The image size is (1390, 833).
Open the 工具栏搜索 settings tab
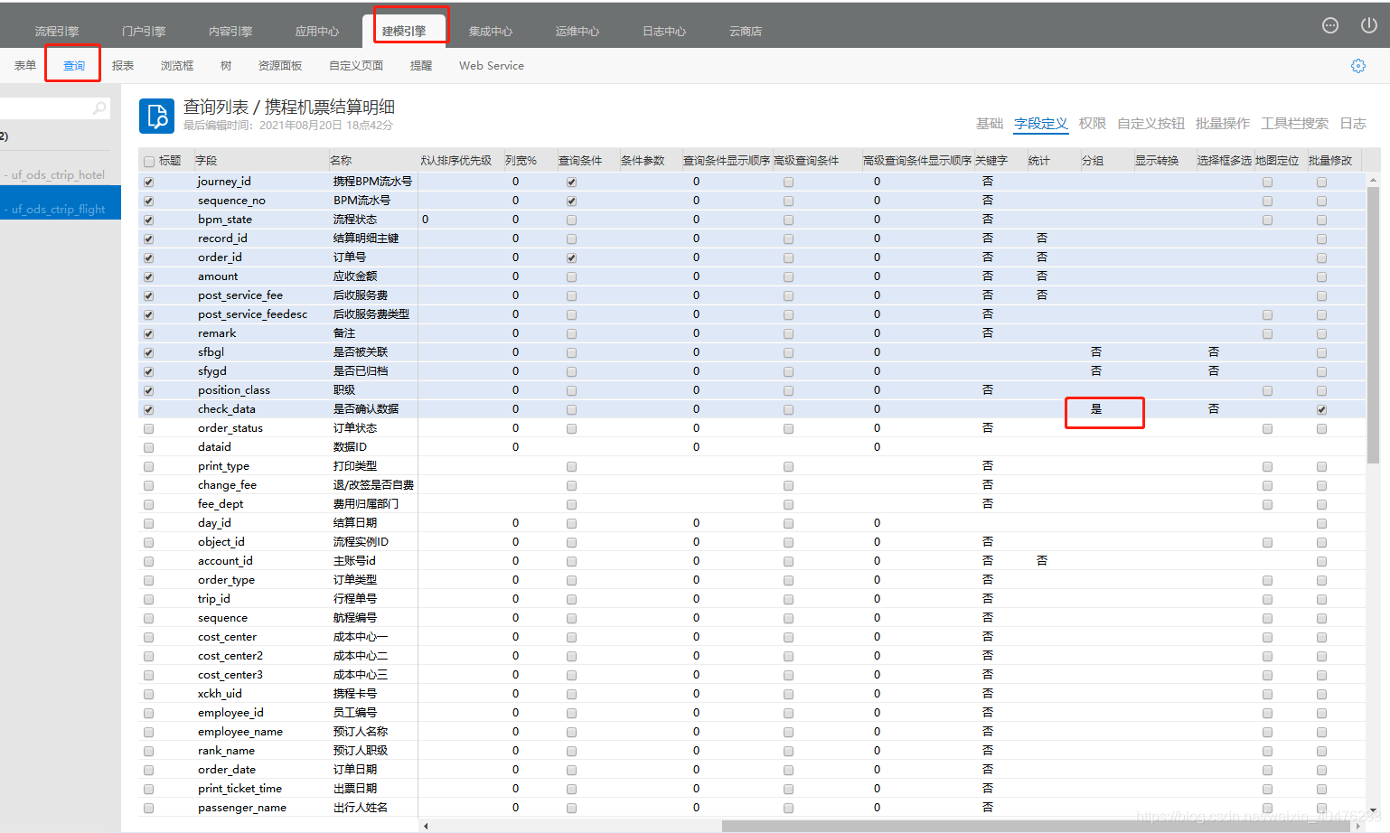1295,124
